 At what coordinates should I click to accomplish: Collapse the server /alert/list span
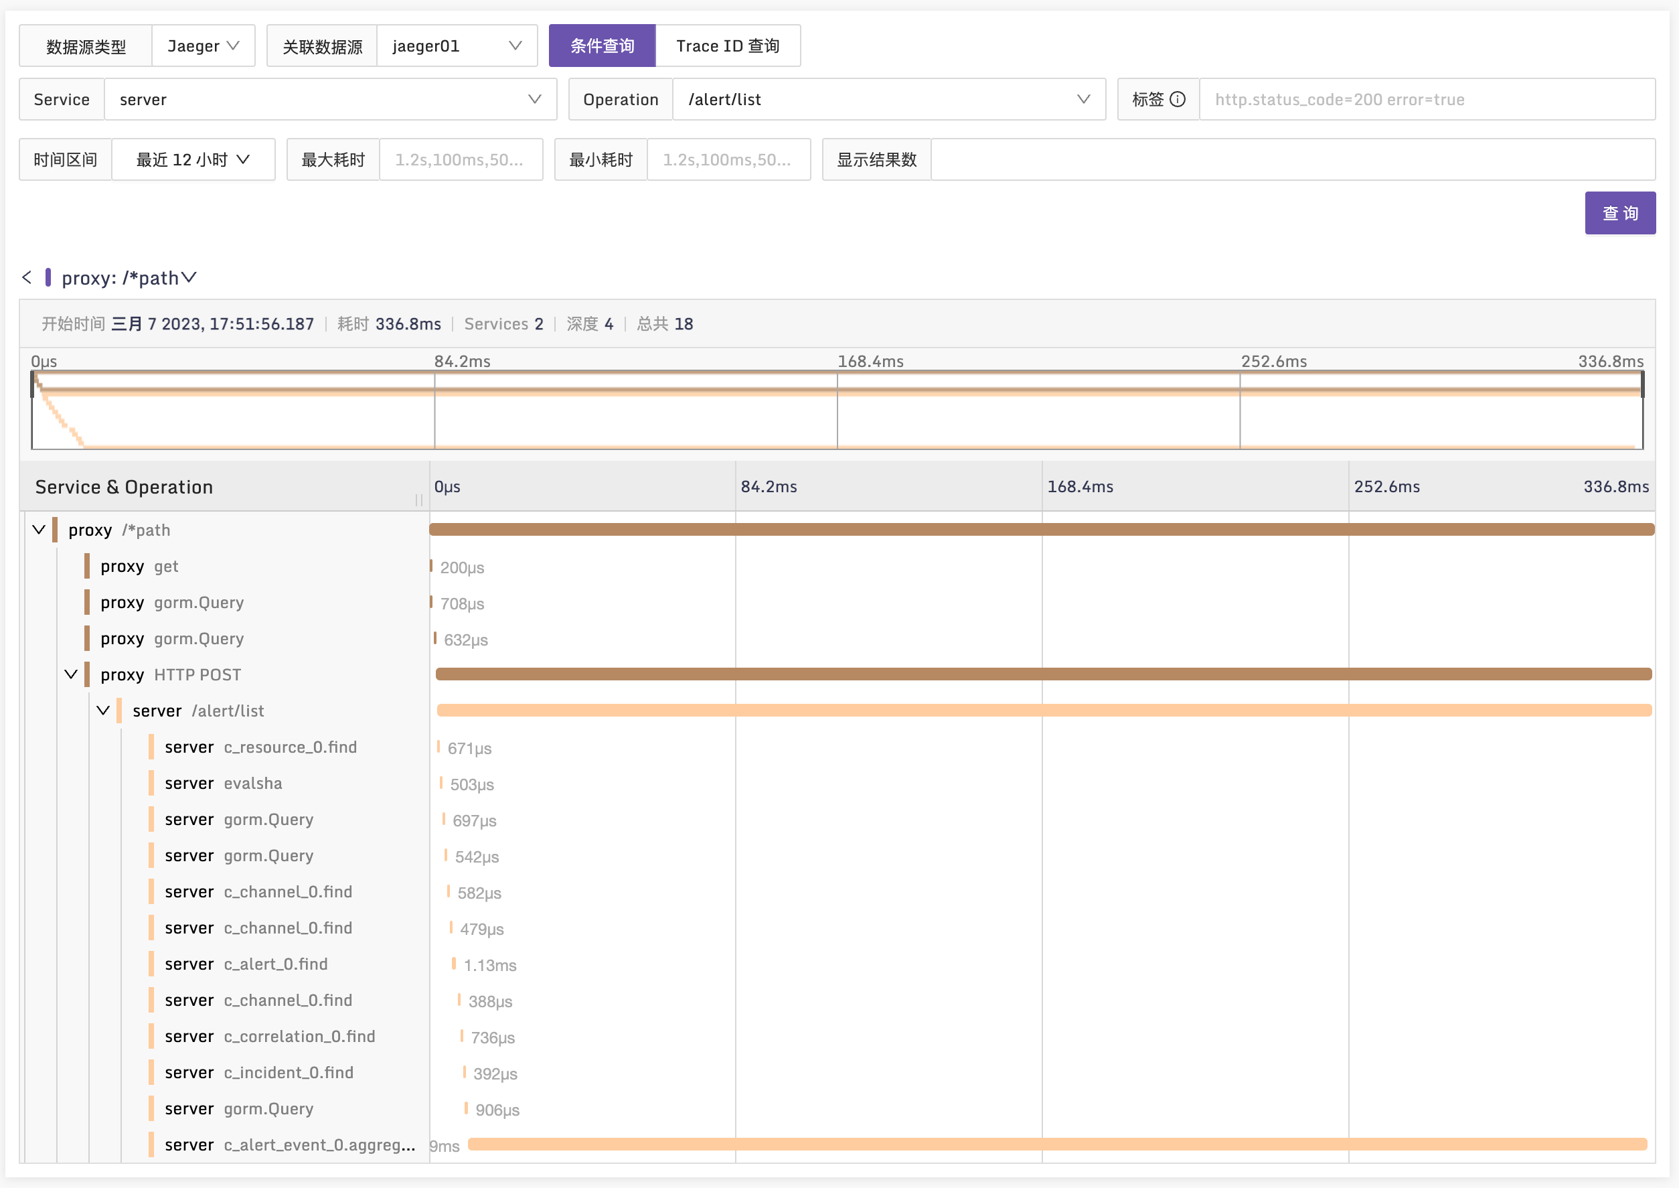click(103, 711)
